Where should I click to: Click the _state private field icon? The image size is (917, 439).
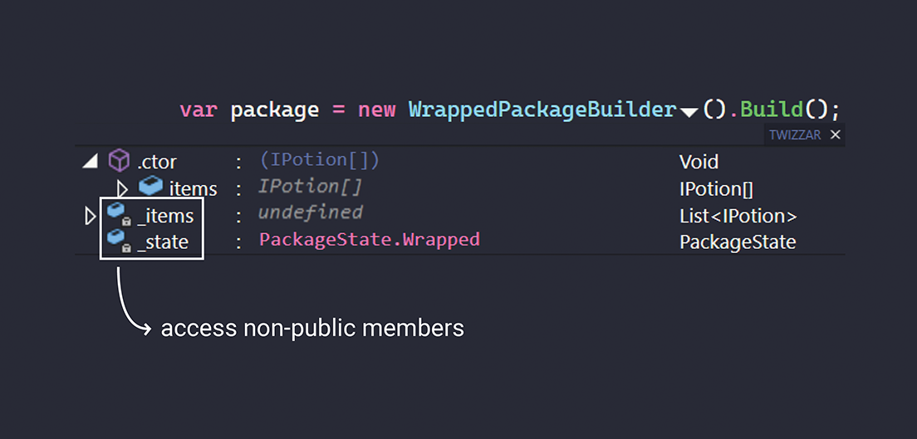click(118, 241)
